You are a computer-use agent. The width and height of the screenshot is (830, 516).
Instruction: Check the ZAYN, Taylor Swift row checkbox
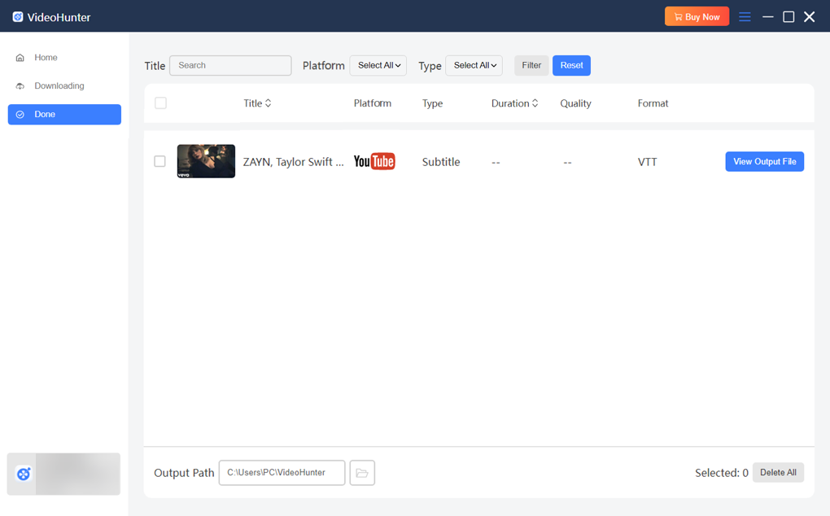[159, 161]
